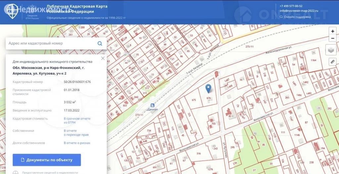Select the ruler measurement tool
The image size is (339, 174).
tap(332, 61)
